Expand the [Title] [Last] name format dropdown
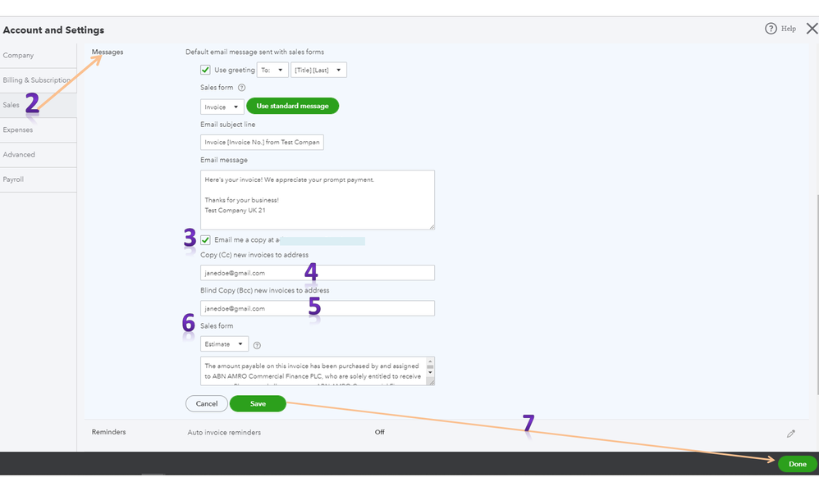819x491 pixels. click(319, 70)
